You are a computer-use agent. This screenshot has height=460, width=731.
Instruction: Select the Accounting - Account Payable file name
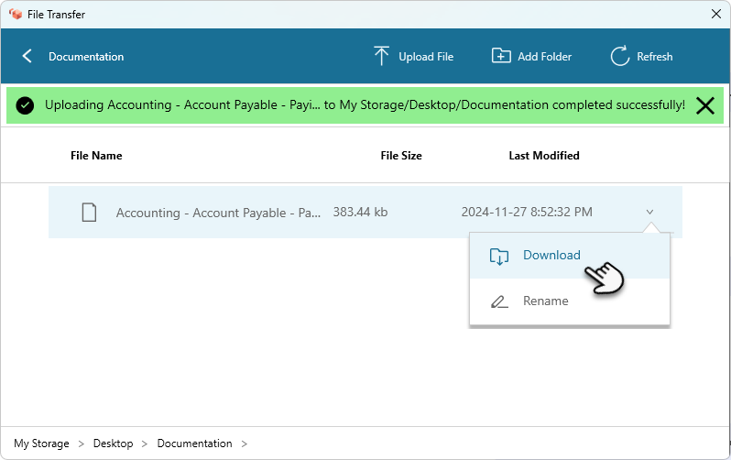pos(218,213)
